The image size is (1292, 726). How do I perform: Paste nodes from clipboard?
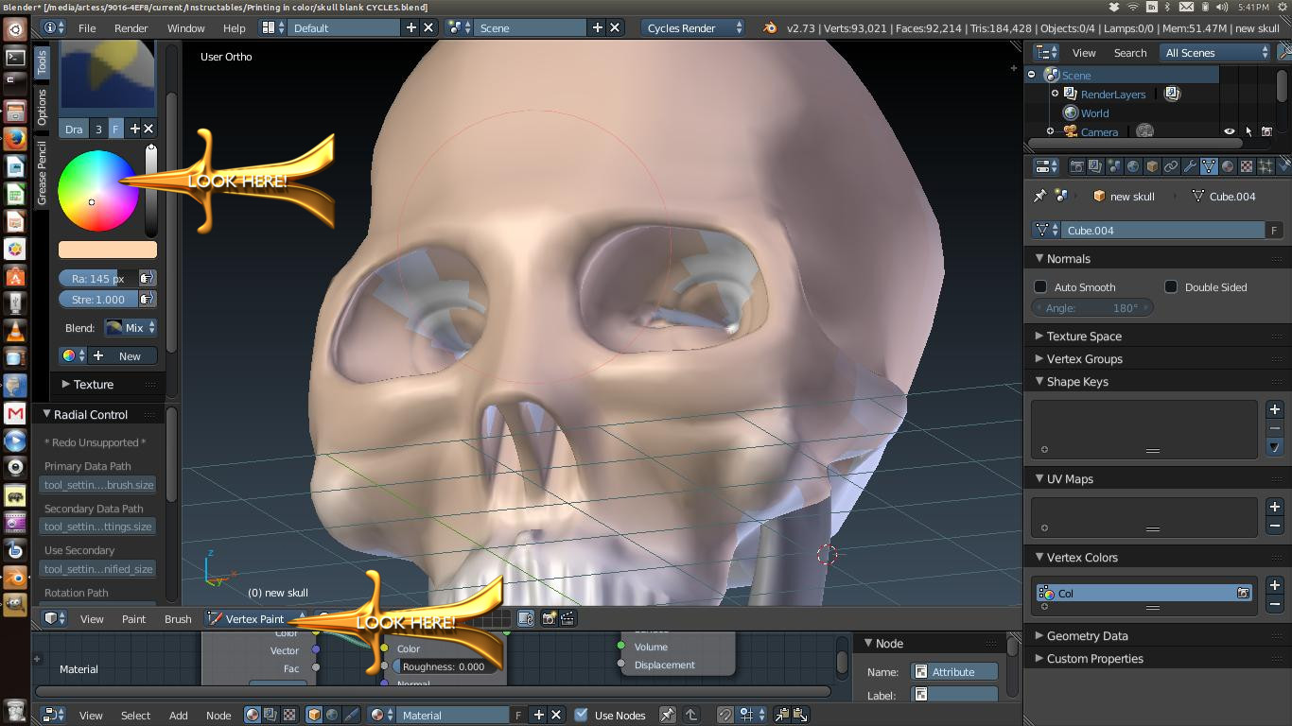point(800,715)
